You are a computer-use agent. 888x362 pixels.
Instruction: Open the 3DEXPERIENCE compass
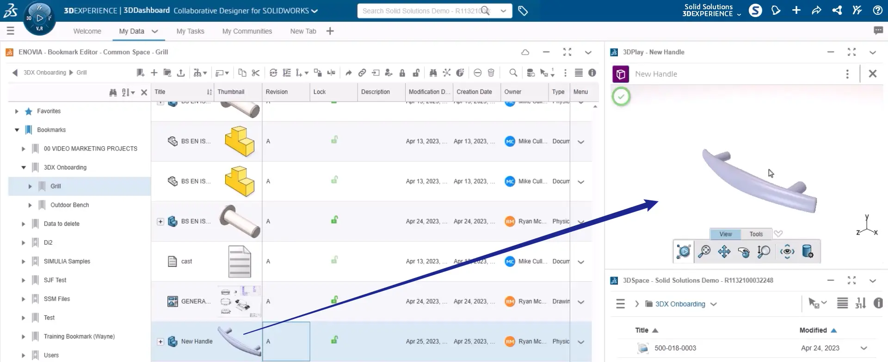click(x=39, y=18)
